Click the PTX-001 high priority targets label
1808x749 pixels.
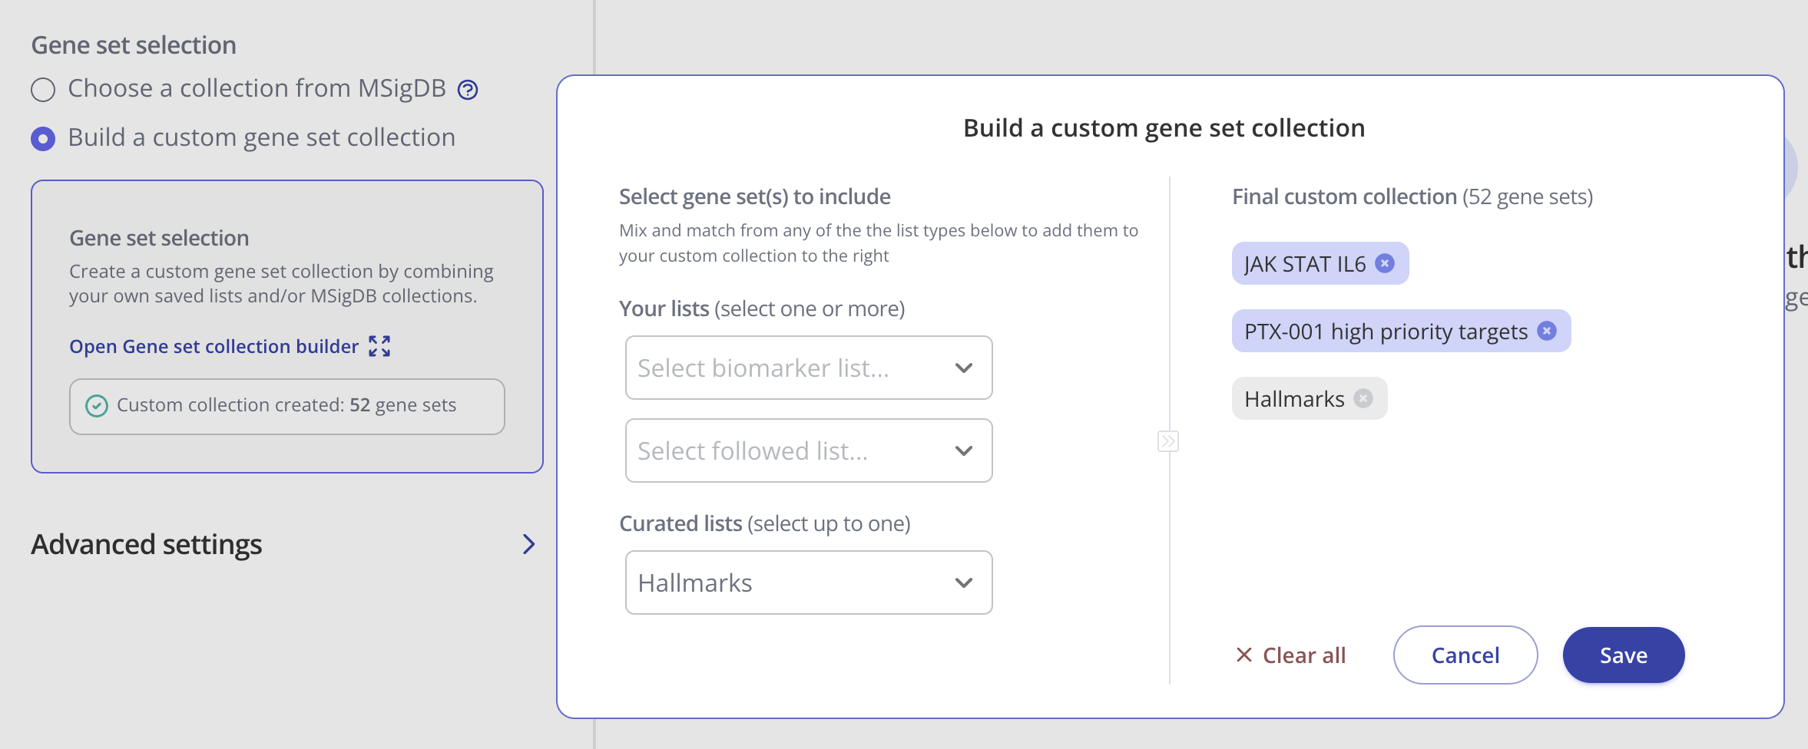1386,331
